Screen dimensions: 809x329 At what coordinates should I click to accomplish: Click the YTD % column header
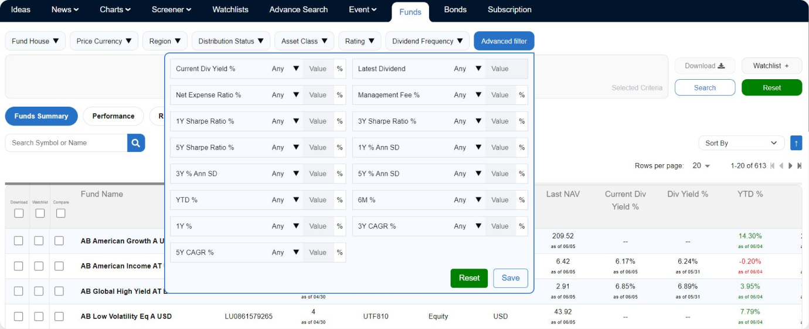coord(750,194)
